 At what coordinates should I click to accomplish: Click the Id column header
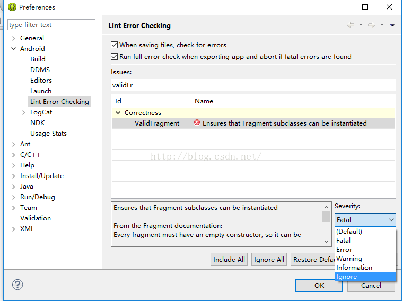[x=151, y=101]
